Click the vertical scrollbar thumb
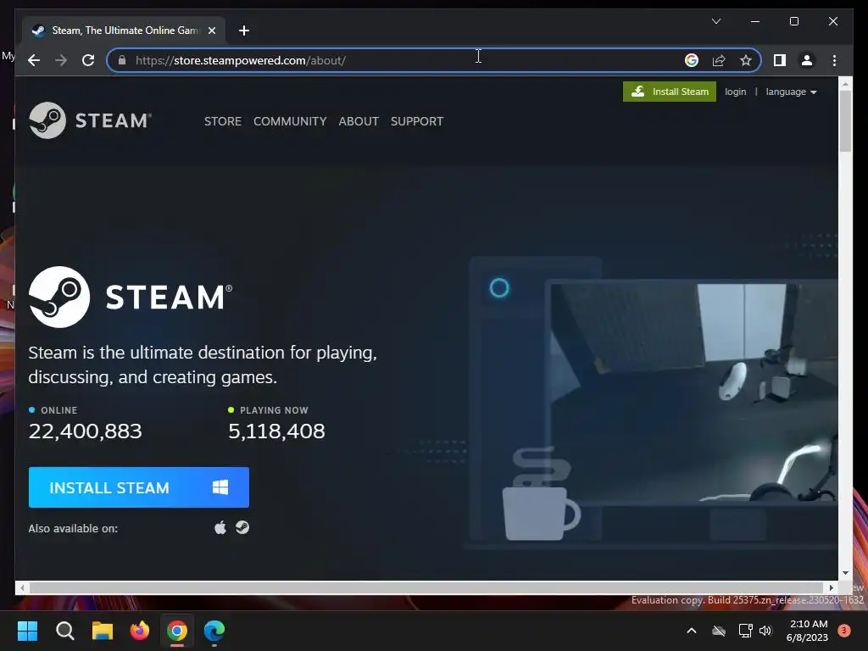 click(x=845, y=120)
